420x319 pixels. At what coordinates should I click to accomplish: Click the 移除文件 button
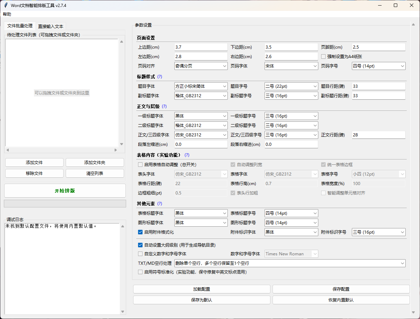34,173
